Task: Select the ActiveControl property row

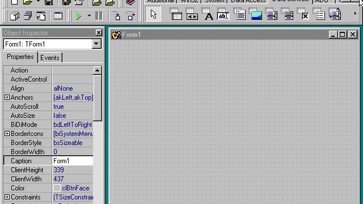Action: 48,79
